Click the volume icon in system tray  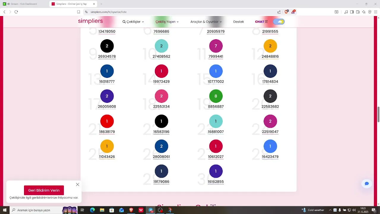click(x=354, y=210)
